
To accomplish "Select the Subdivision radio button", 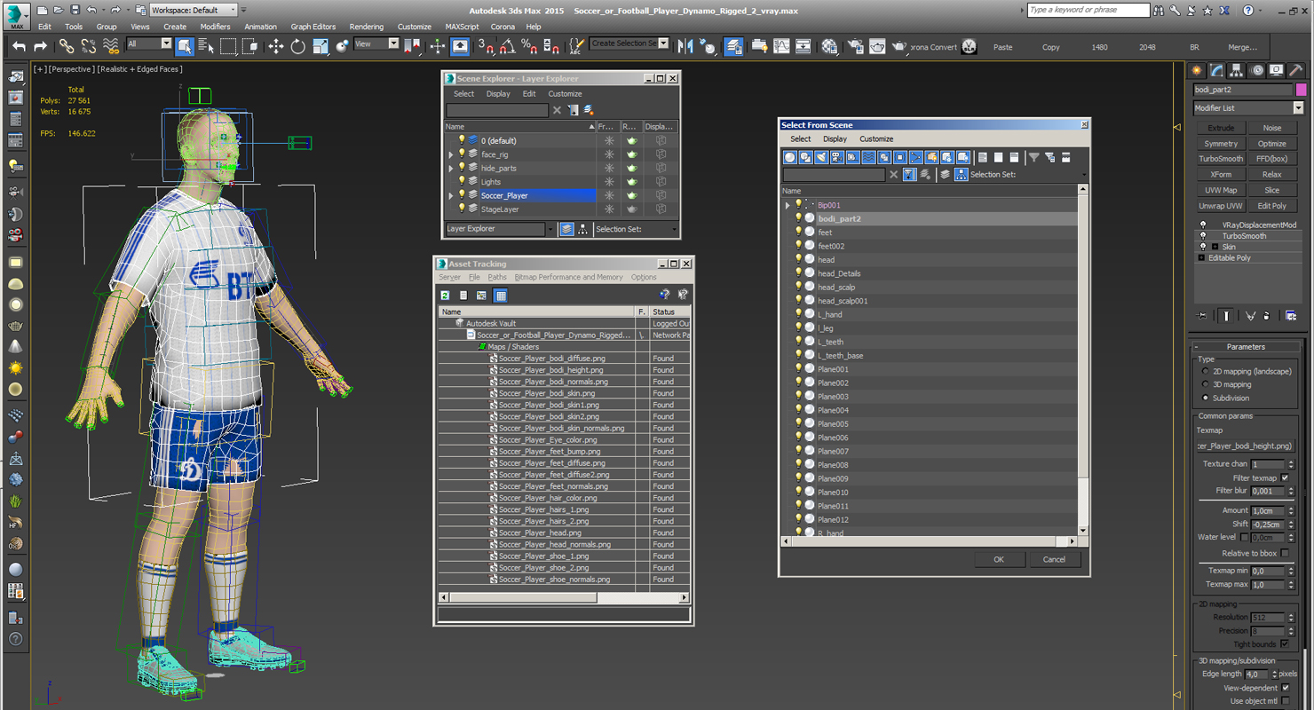I will tap(1206, 398).
